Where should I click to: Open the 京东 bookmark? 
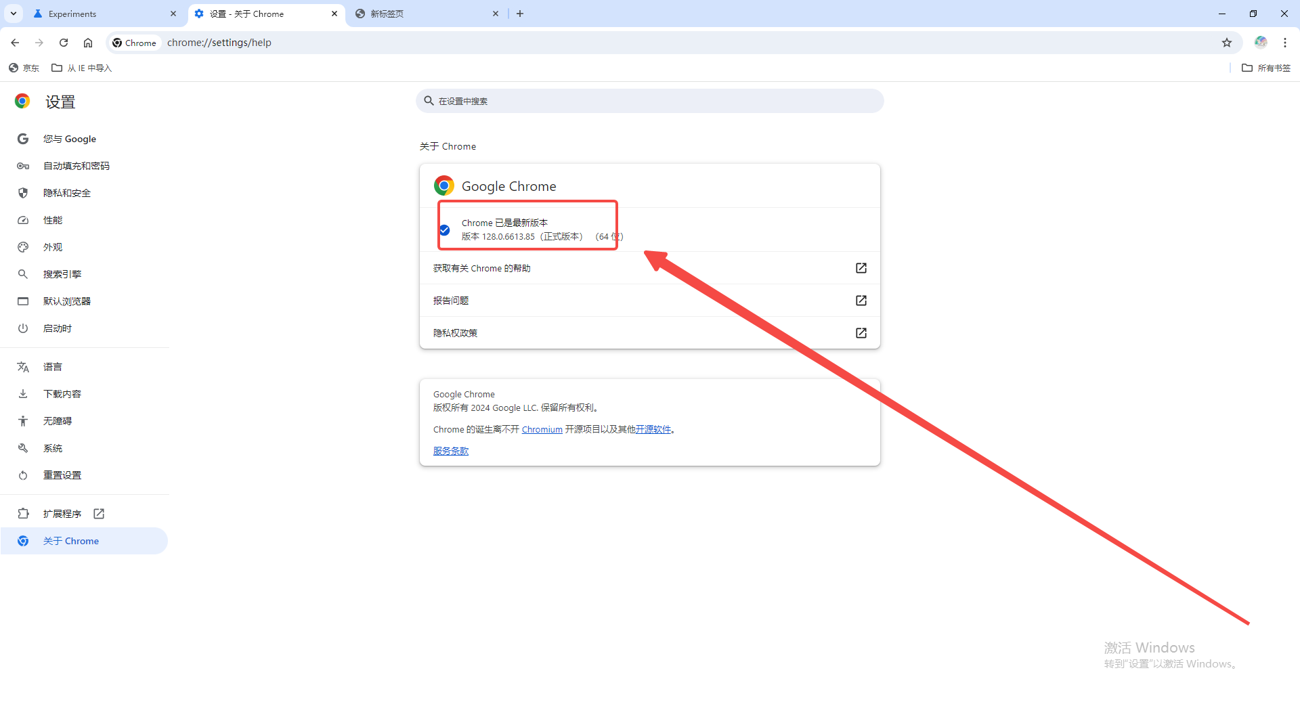[24, 68]
